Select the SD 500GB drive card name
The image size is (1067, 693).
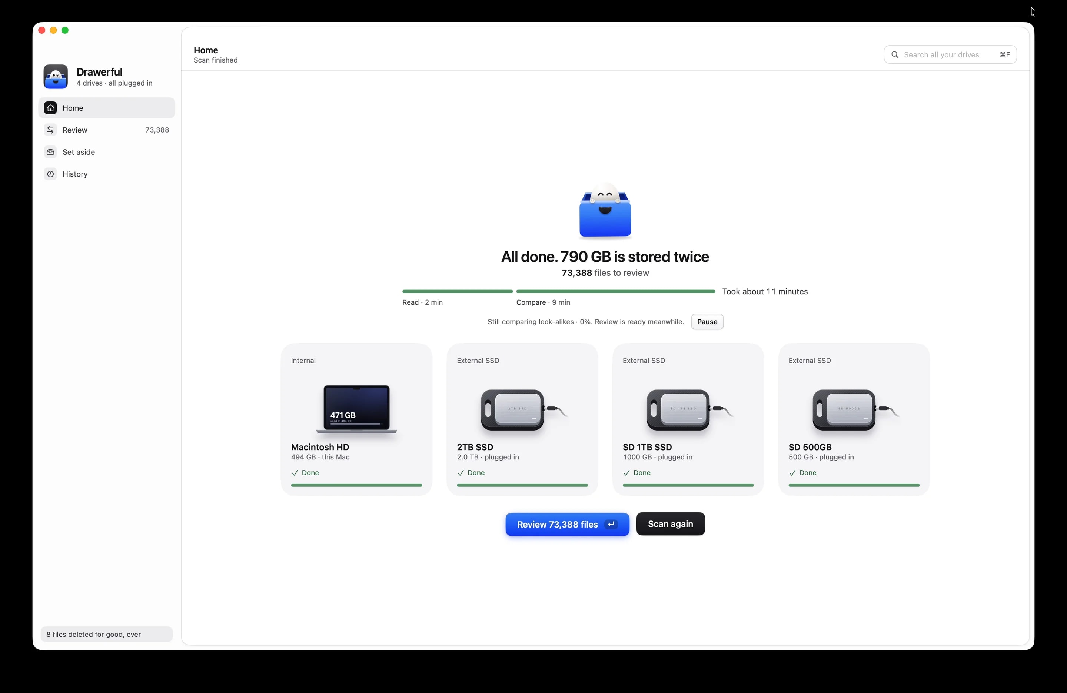(810, 447)
